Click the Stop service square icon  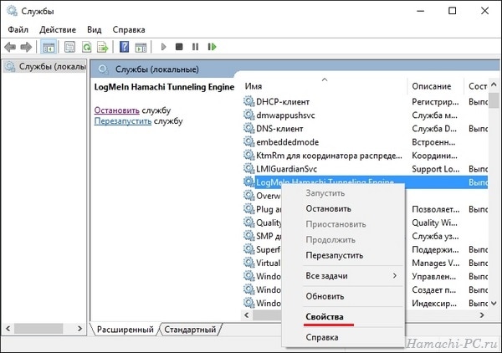[x=179, y=47]
